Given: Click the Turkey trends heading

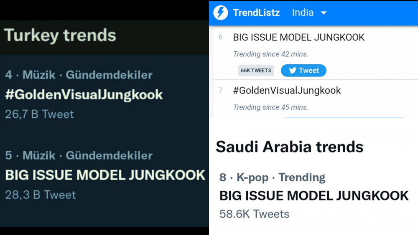Looking at the screenshot, I should (x=60, y=35).
